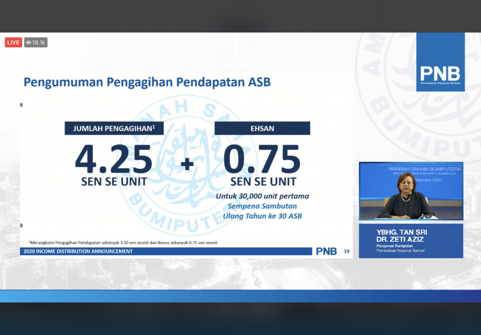Click the small PNB logo in slide footer

326,251
